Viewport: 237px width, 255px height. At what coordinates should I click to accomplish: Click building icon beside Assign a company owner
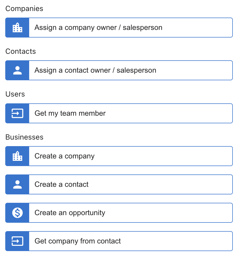pyautogui.click(x=17, y=28)
